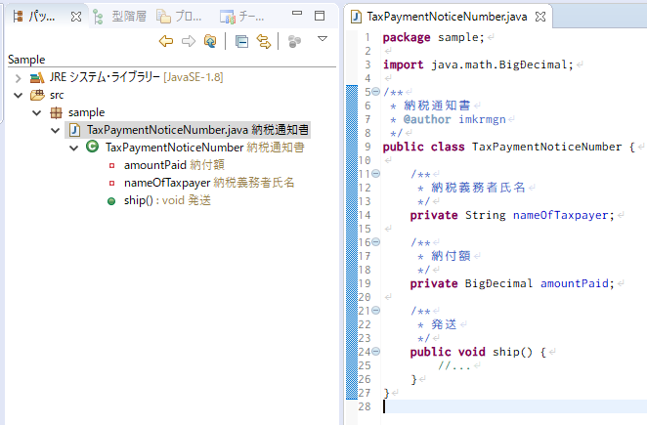Toggle Link with Editor icon
The image size is (647, 425).
pos(264,41)
